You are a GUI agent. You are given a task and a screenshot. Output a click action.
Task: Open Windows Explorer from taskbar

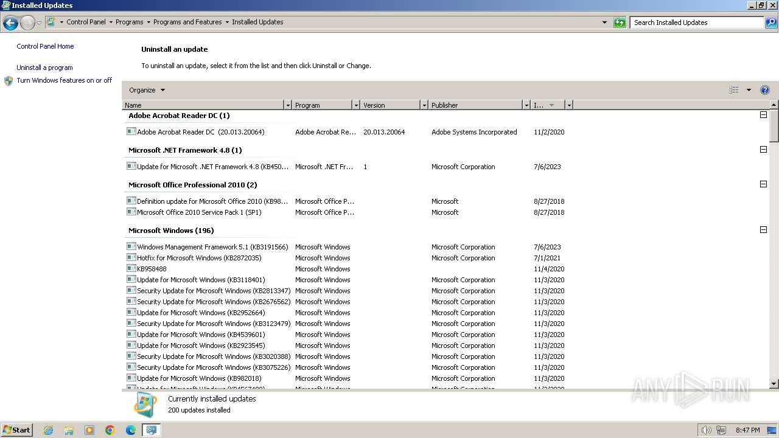click(69, 430)
